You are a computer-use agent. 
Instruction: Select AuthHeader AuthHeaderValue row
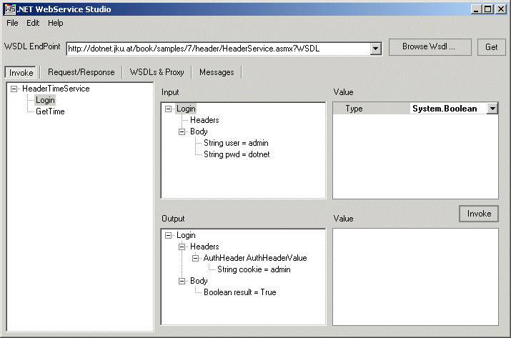point(255,258)
